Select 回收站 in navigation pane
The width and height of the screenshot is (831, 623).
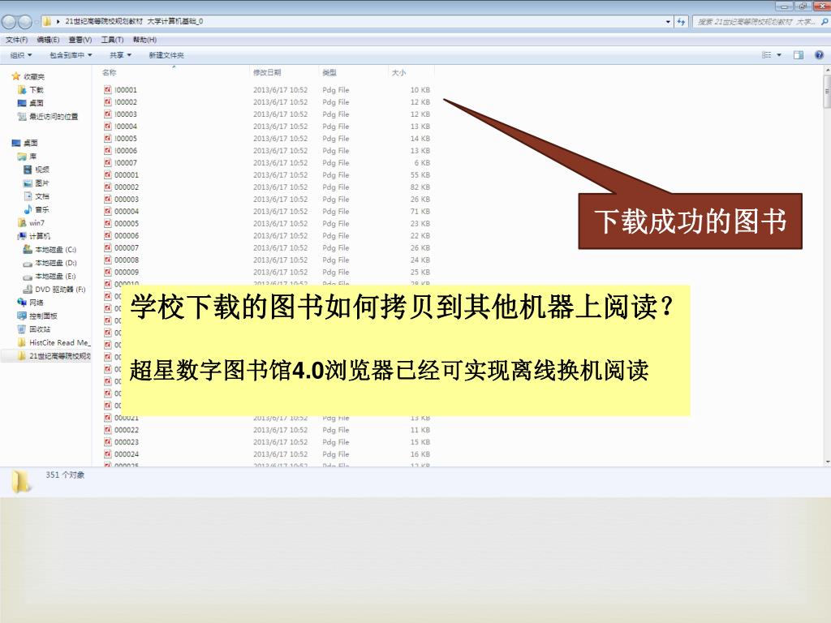[x=34, y=329]
